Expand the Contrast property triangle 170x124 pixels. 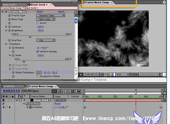click(6, 27)
